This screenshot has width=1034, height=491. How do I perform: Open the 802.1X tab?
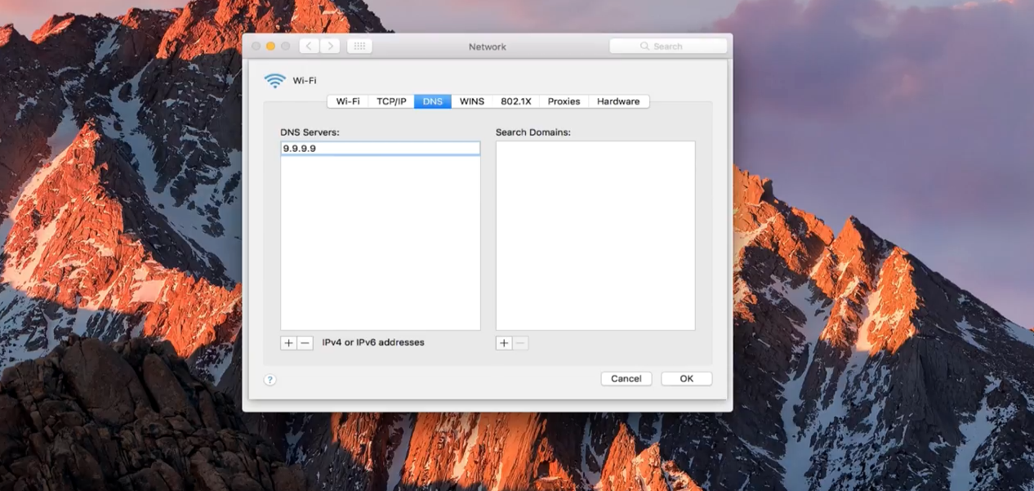[516, 101]
